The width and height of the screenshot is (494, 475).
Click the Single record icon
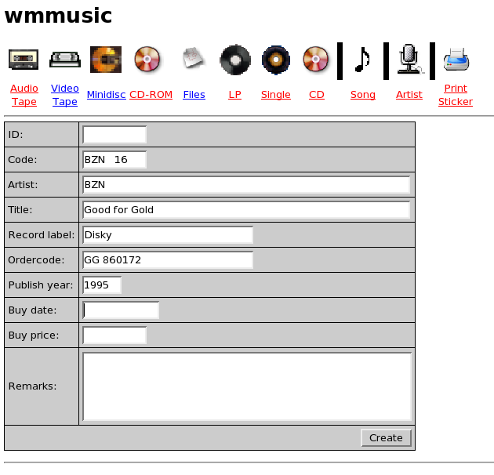(276, 60)
